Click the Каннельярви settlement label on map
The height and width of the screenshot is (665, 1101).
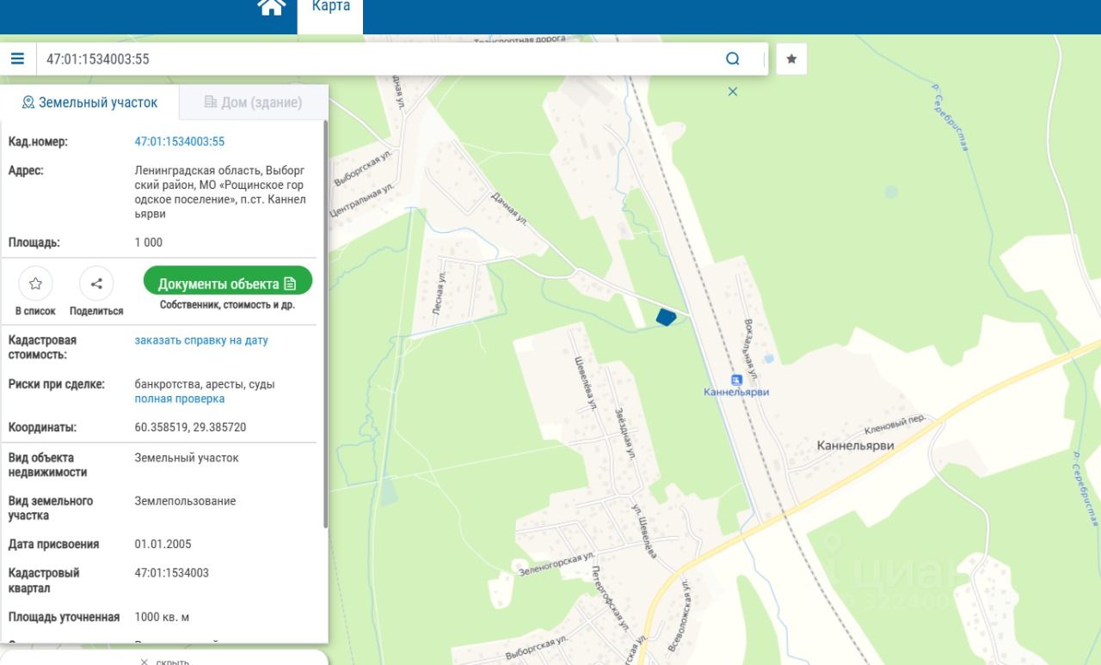[x=855, y=446]
